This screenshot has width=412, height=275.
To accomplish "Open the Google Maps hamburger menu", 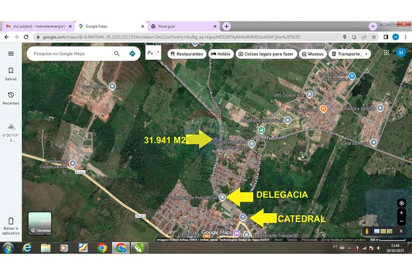I will pyautogui.click(x=11, y=54).
